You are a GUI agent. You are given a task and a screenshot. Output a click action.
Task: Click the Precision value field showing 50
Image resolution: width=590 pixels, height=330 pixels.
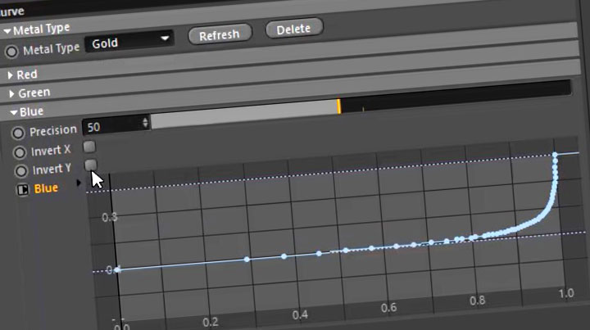click(111, 126)
